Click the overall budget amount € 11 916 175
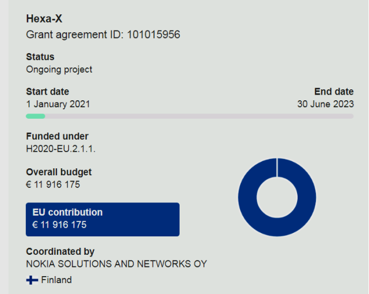Viewport: 369px width, 294px height. [x=53, y=184]
